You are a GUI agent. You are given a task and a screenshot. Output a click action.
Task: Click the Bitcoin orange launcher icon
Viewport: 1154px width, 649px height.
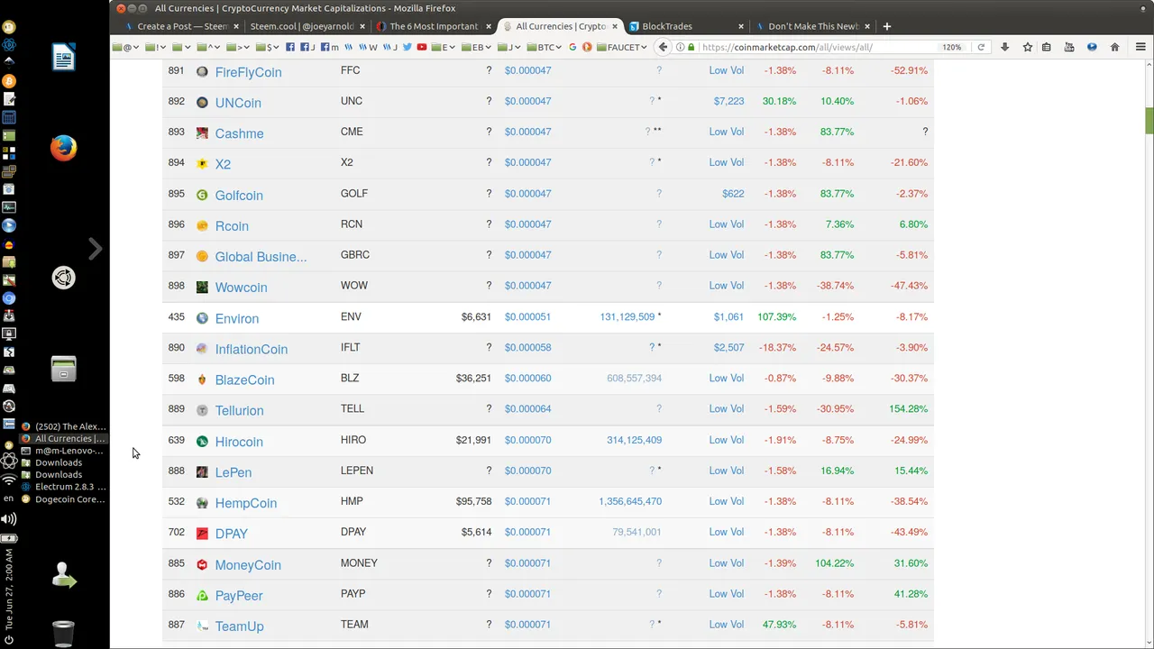coord(9,81)
